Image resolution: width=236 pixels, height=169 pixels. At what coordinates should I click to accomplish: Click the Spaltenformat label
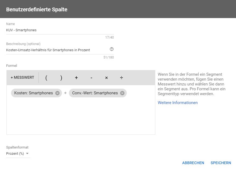[17, 147]
